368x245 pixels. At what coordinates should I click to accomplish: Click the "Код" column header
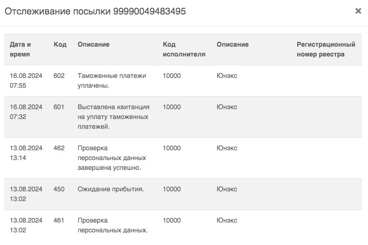(x=60, y=45)
